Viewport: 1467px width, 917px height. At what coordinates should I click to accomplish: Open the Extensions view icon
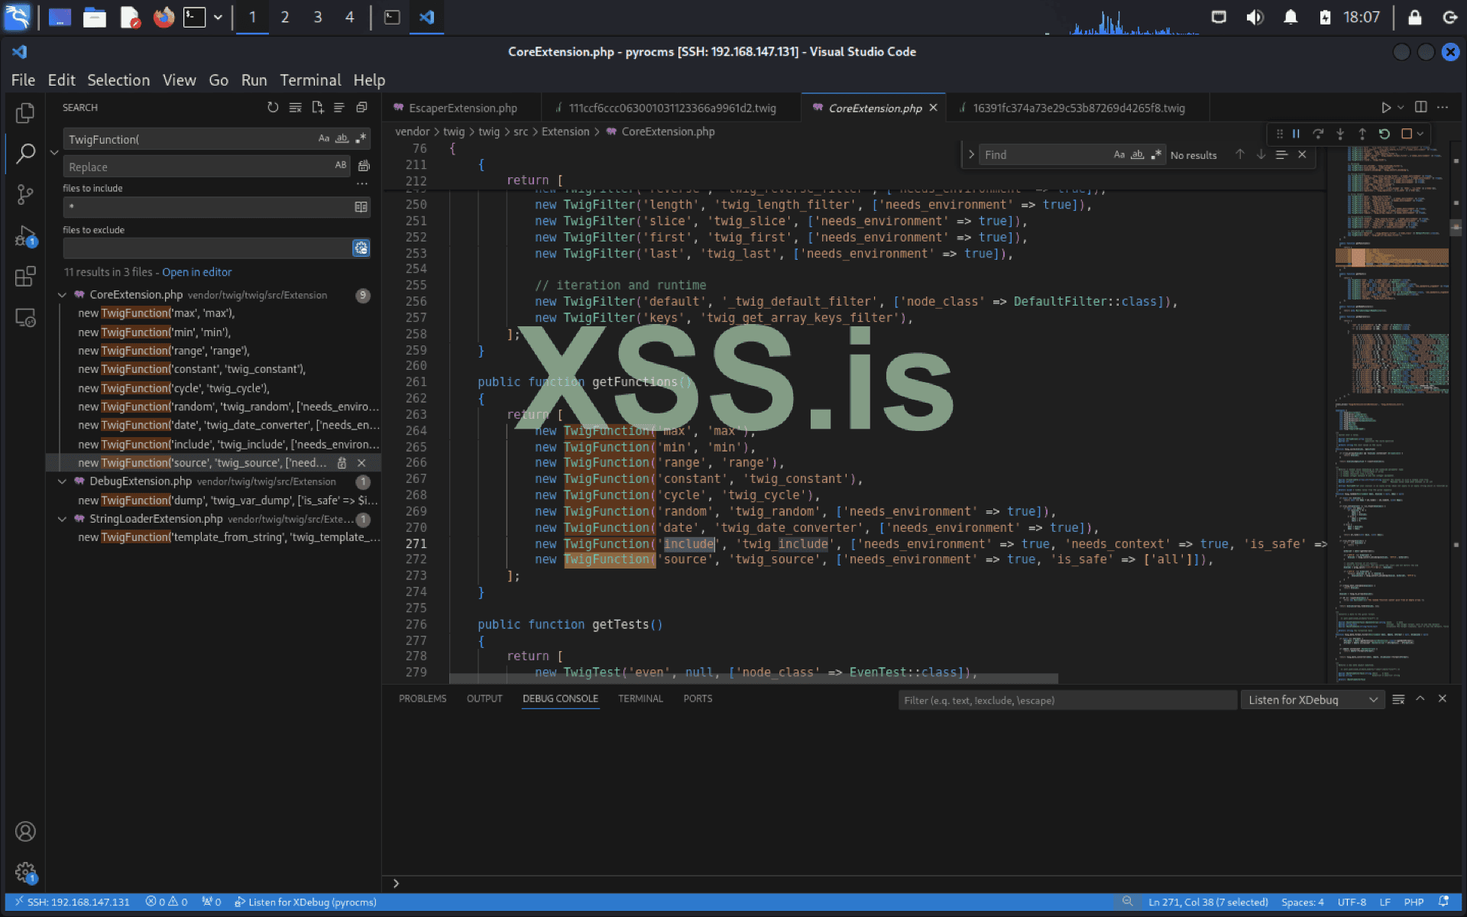click(25, 276)
